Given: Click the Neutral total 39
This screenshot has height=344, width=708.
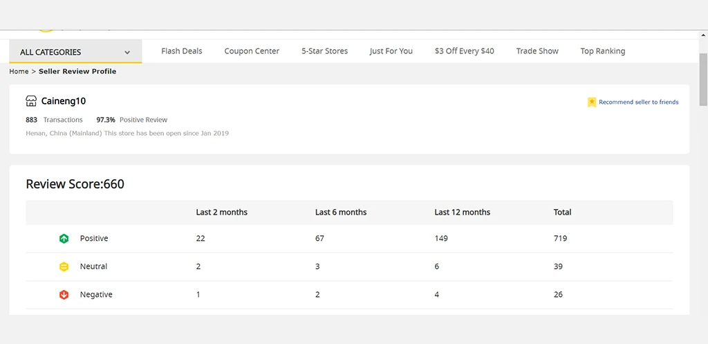Looking at the screenshot, I should coord(558,266).
